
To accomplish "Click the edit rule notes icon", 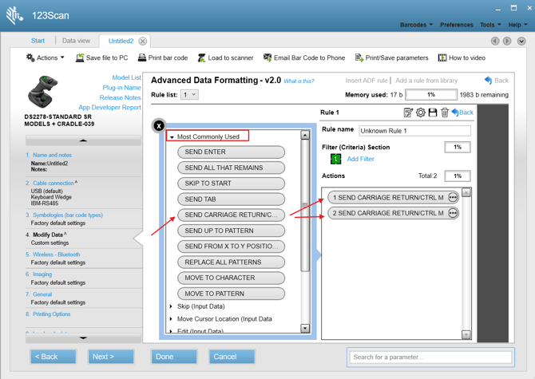I will (x=408, y=113).
